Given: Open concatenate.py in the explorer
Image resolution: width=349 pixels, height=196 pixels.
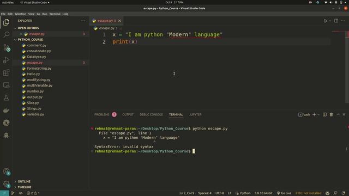Looking at the screenshot, I should [x=39, y=51].
